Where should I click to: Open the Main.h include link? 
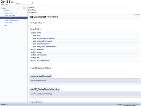click(x=42, y=23)
